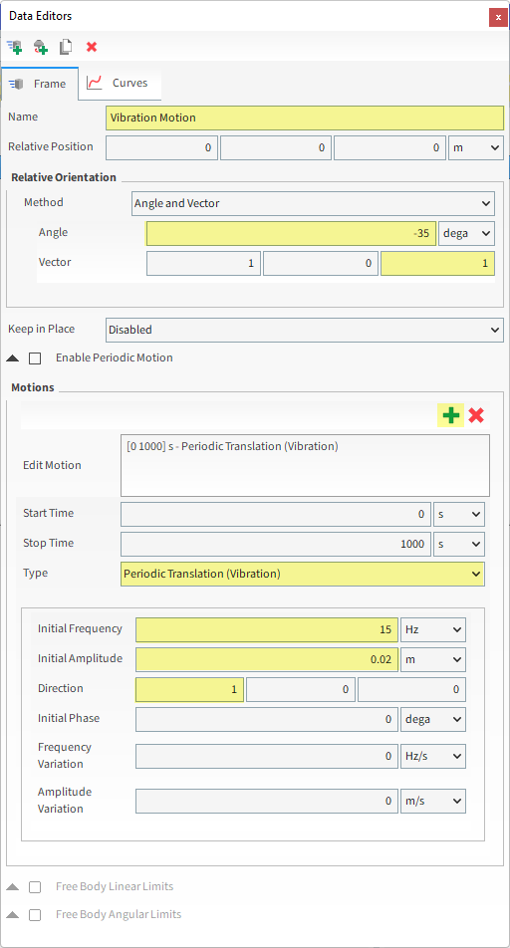Enable the Periodic Motion checkbox
This screenshot has height=948, width=510.
(x=35, y=358)
